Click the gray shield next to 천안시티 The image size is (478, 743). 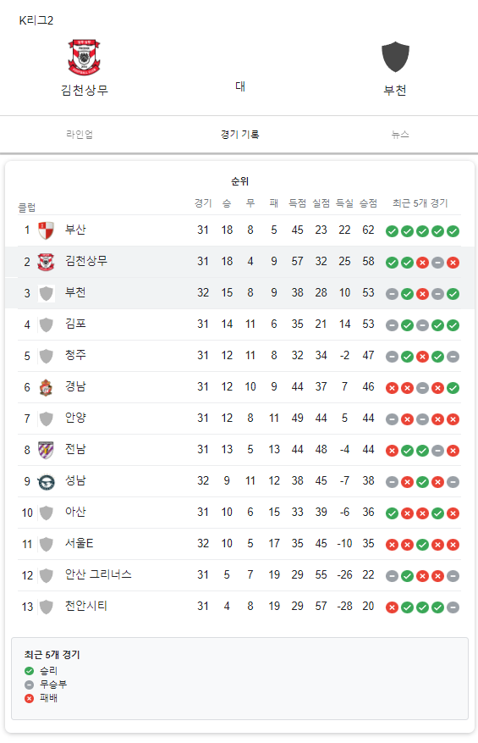(46, 607)
